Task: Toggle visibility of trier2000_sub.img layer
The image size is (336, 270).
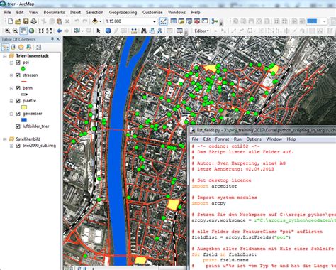Action: coord(18,146)
